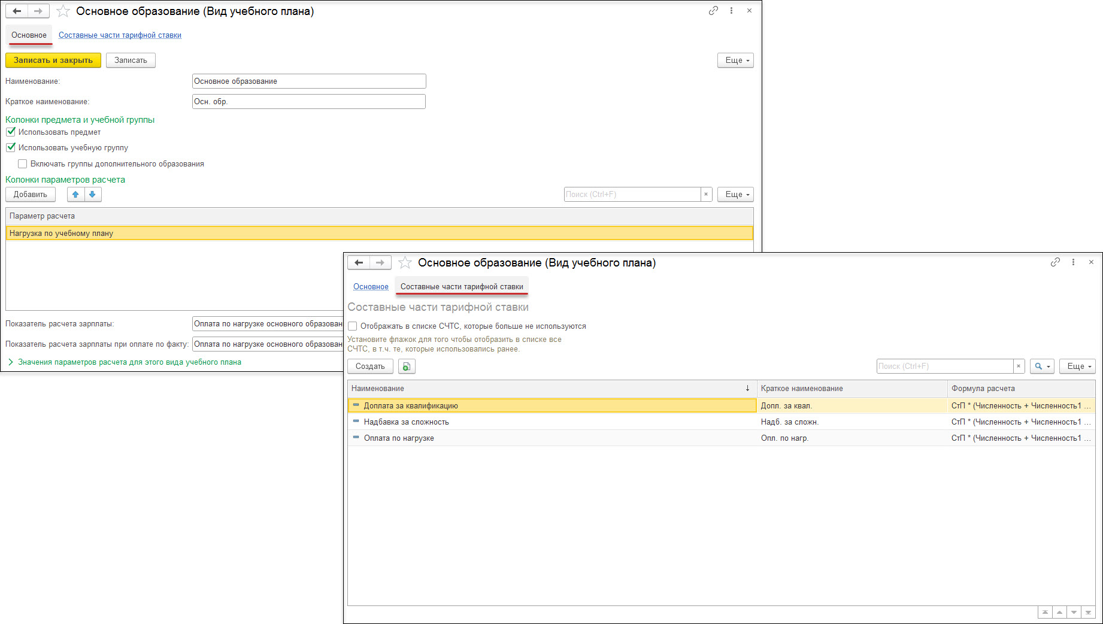Viewport: 1103px width, 624px height.
Task: Open Еще dropdown above Параметр расчета table
Action: pyautogui.click(x=735, y=194)
